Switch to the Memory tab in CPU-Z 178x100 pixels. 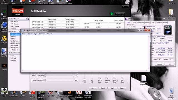pyautogui.click(x=147, y=22)
